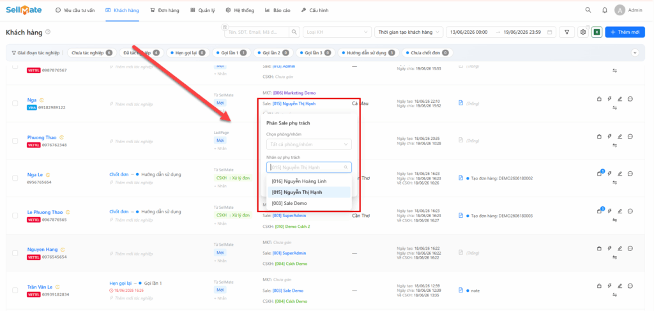The width and height of the screenshot is (654, 311).
Task: Click the Nhân sự phụ trách search field
Action: pos(309,167)
